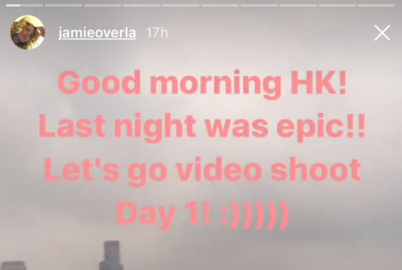Jump to the sixth story progress segment
Screen dimensions: 402x270
220,5
